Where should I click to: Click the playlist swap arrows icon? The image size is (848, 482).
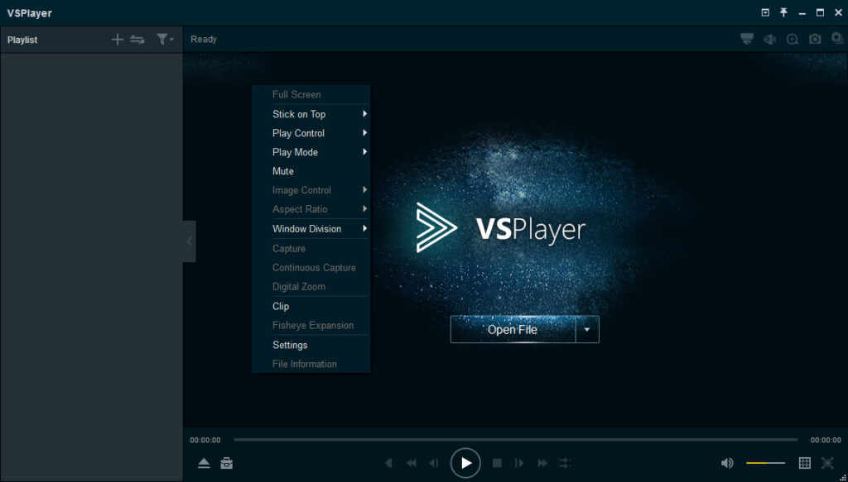click(x=137, y=40)
